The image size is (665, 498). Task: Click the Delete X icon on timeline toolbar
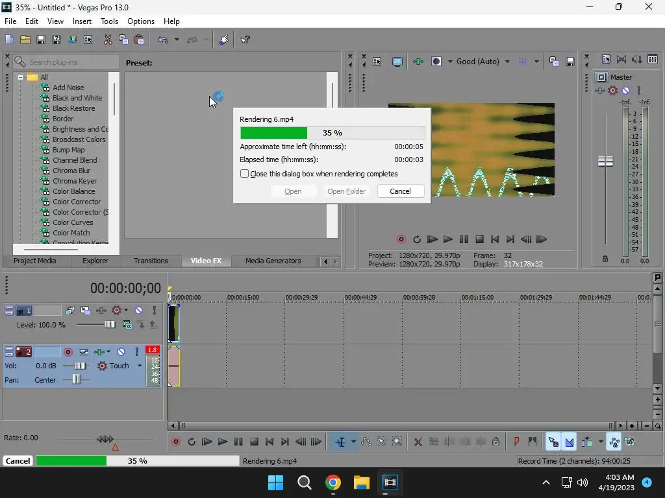[x=418, y=442]
